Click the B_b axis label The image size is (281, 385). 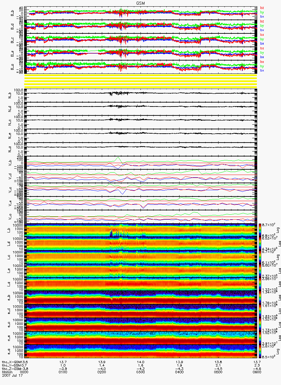click(x=12, y=14)
